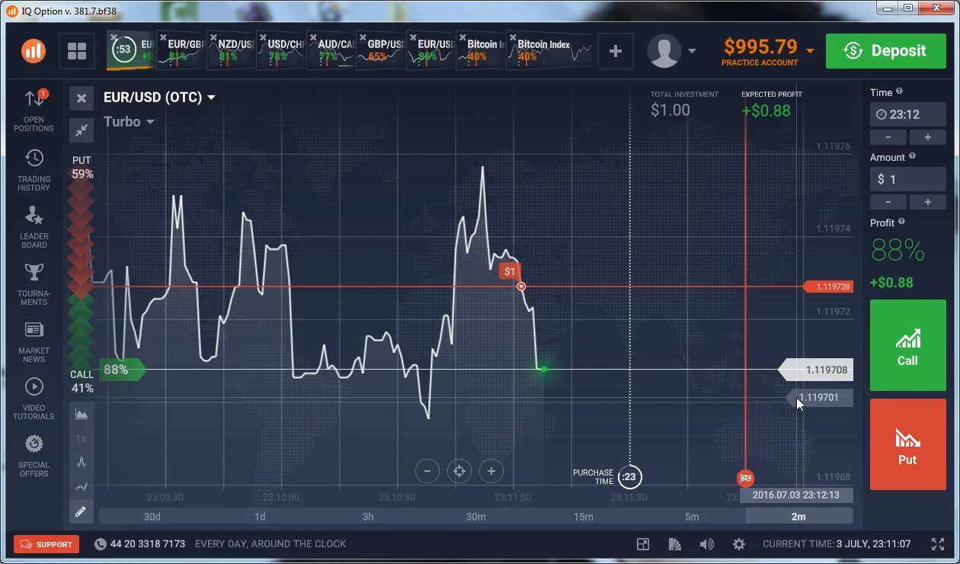Screen dimensions: 960x564
Task: Increase expiration time with plus button
Action: (x=928, y=137)
